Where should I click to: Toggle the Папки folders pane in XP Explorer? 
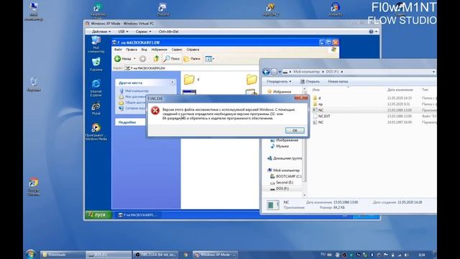point(192,59)
